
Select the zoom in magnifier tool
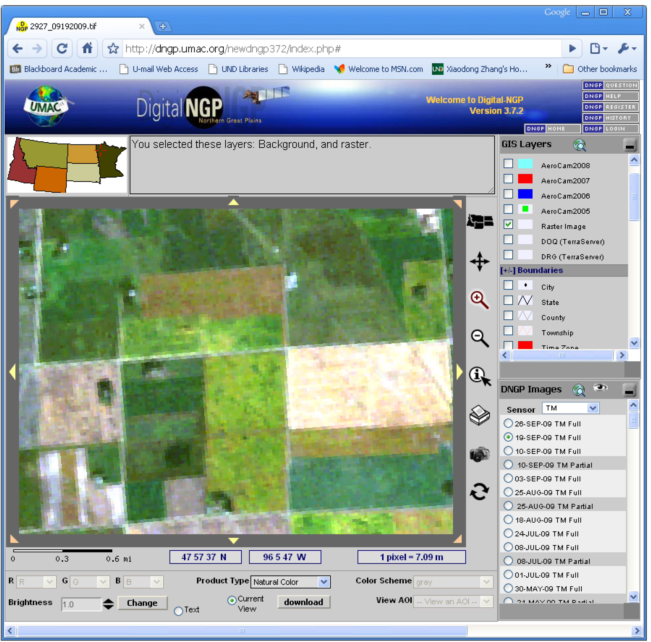[x=480, y=300]
